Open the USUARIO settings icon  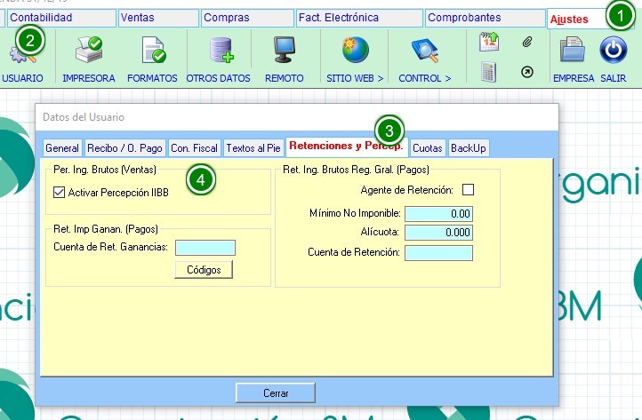pyautogui.click(x=22, y=52)
